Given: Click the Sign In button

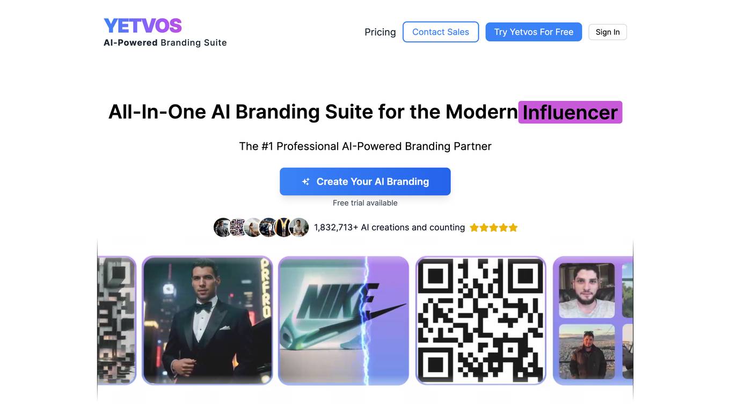Looking at the screenshot, I should (x=608, y=32).
